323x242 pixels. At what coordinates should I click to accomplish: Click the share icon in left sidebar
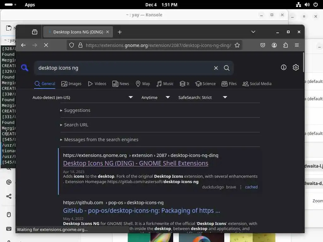(x=9, y=196)
